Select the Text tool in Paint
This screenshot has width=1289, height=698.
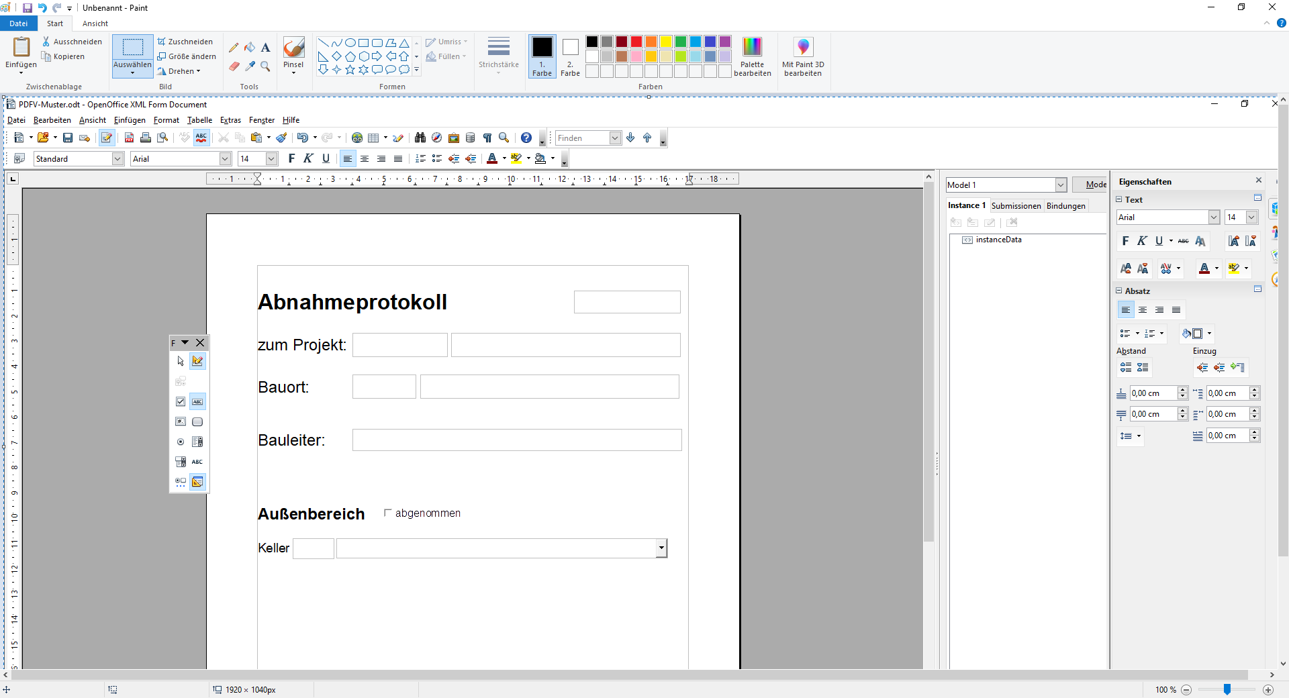pyautogui.click(x=266, y=48)
